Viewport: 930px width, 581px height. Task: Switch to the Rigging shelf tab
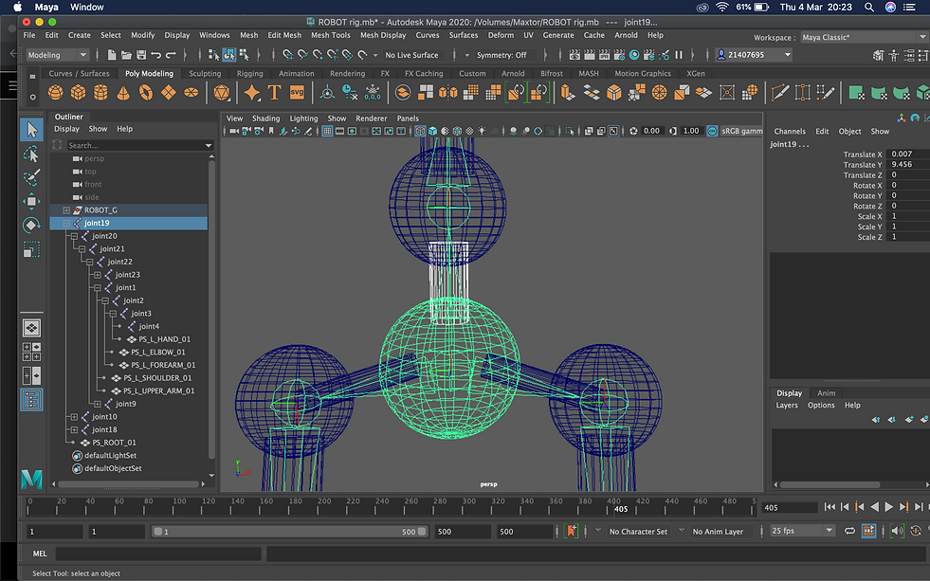(x=249, y=74)
